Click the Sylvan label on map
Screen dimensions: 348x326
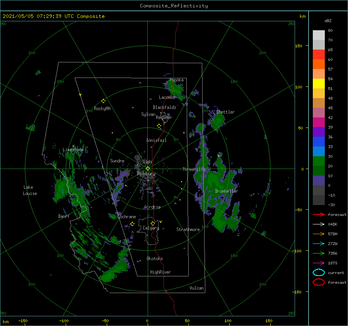tap(148, 114)
